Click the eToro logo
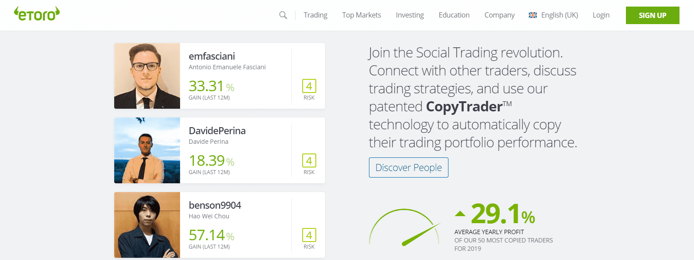The image size is (694, 260). click(x=37, y=14)
